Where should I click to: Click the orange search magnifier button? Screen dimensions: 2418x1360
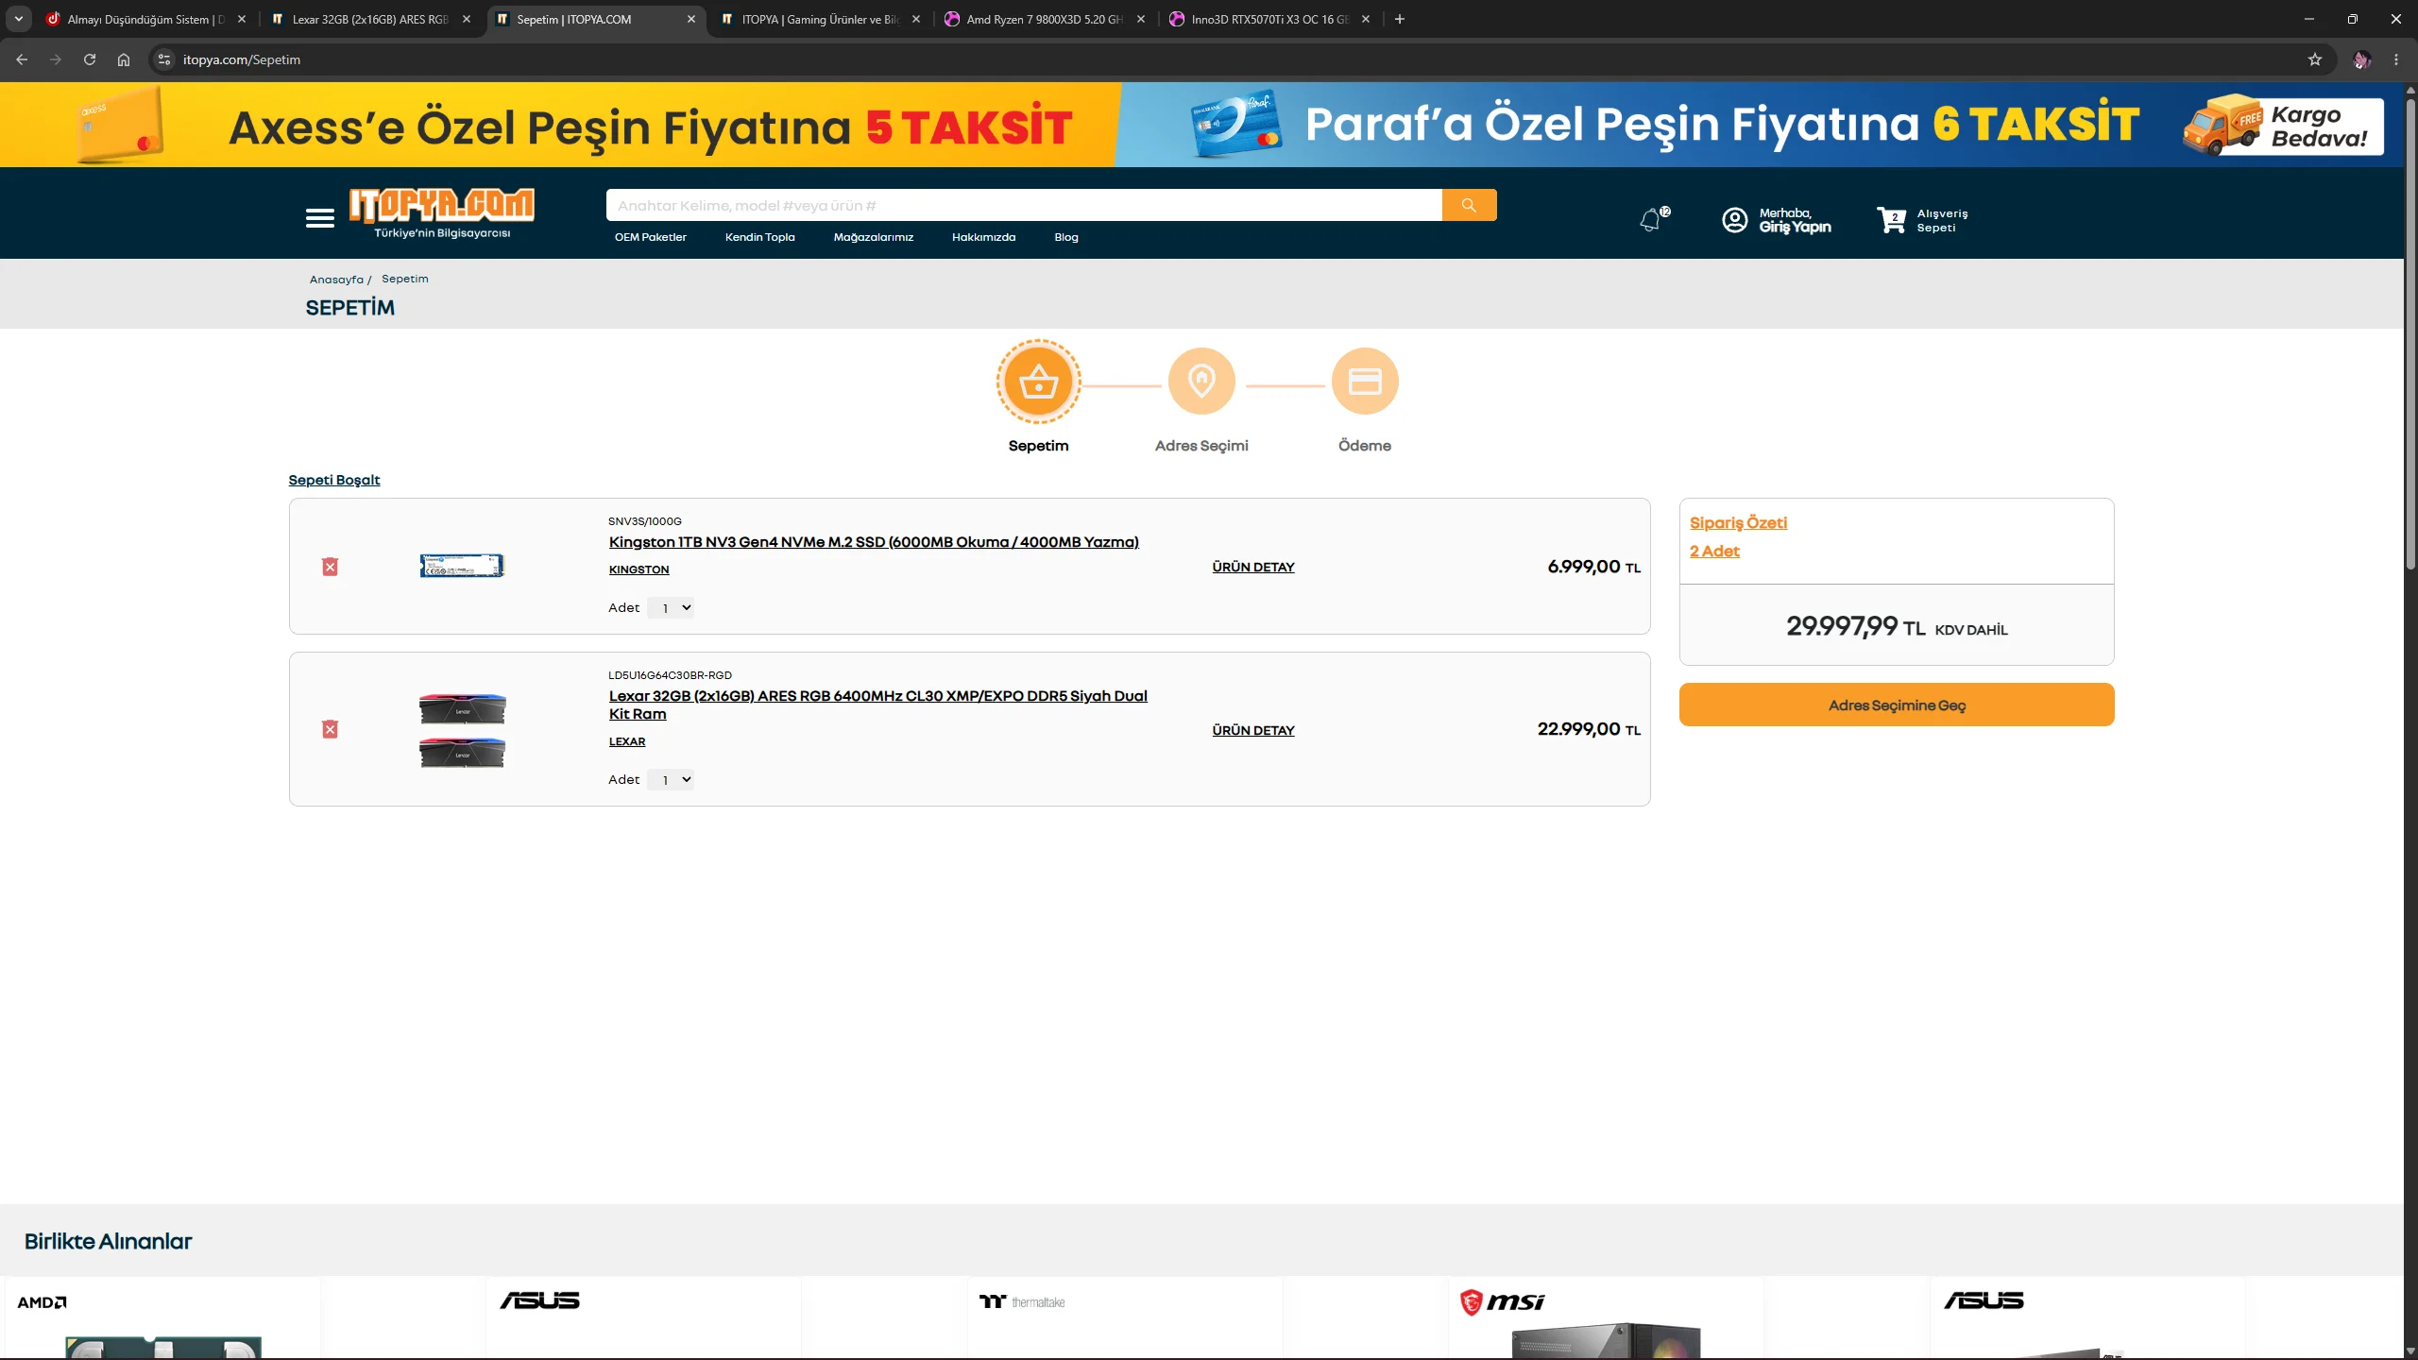coord(1469,205)
